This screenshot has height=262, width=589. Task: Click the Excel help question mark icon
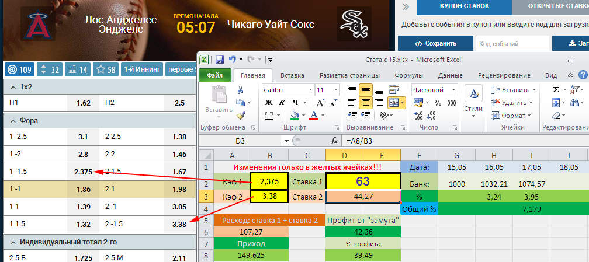tap(583, 75)
